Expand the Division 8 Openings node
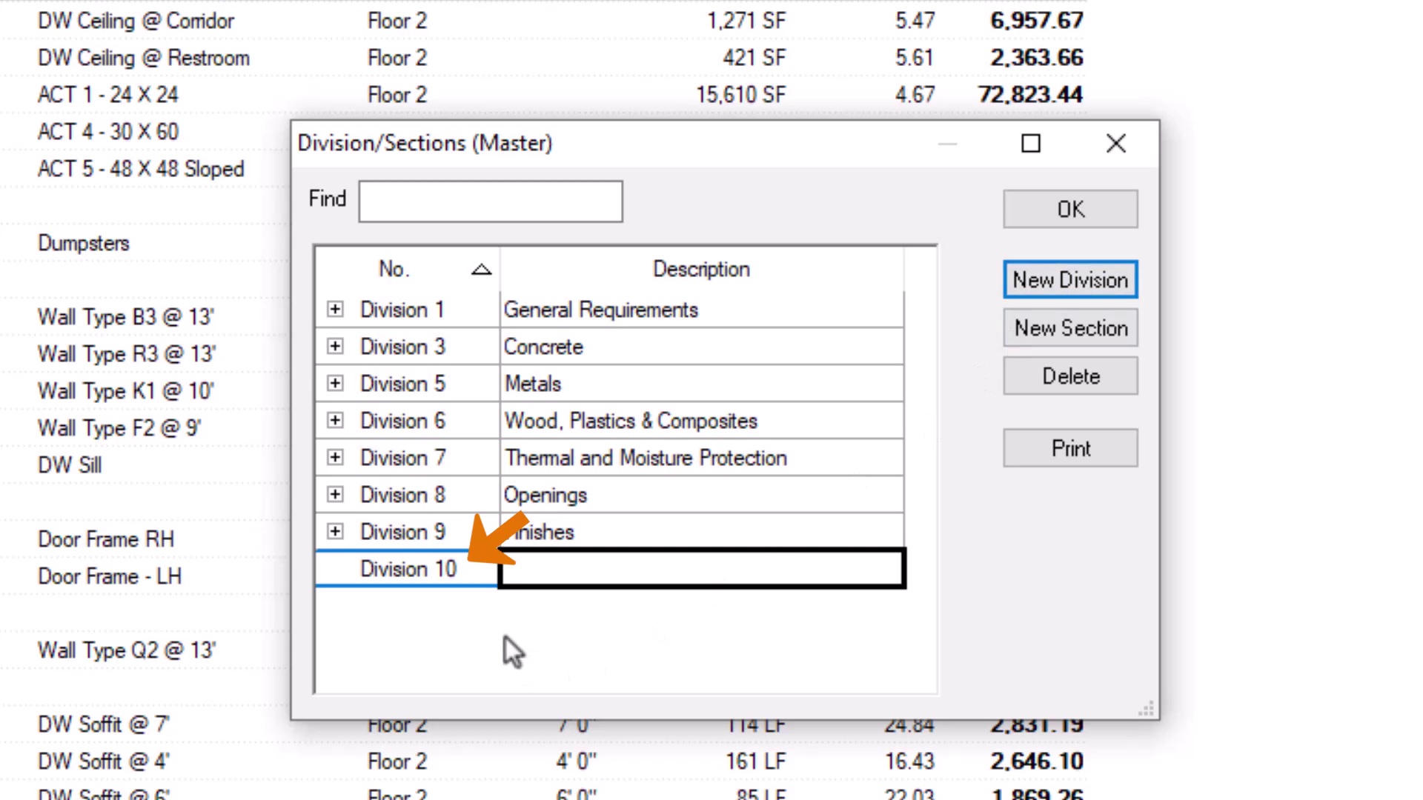Screen dimensions: 1423x800 point(335,494)
